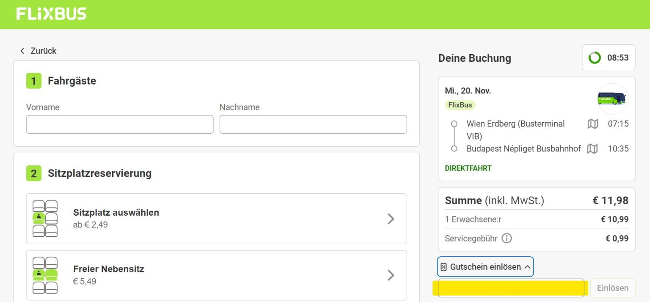The image size is (650, 302).
Task: Click the Einlösen button
Action: point(612,288)
